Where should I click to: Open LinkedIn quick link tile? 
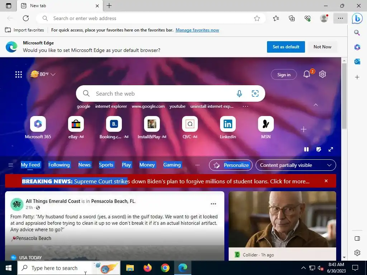228,128
